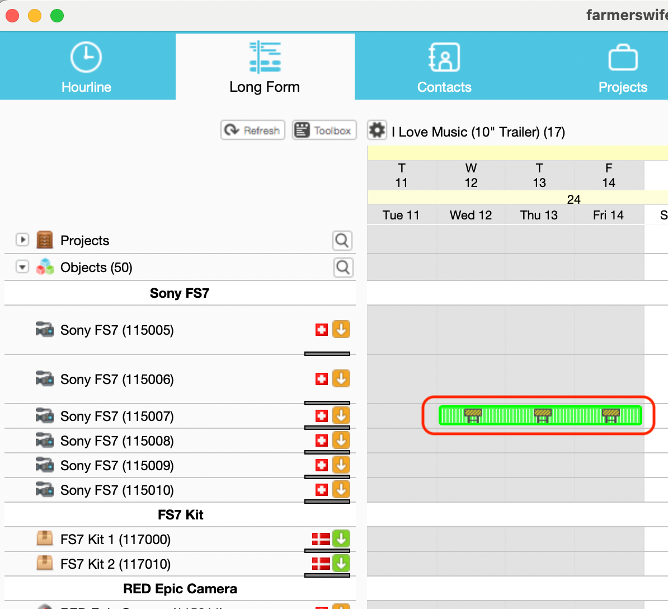Click the green down arrow for FS7 Kit 1

[341, 538]
